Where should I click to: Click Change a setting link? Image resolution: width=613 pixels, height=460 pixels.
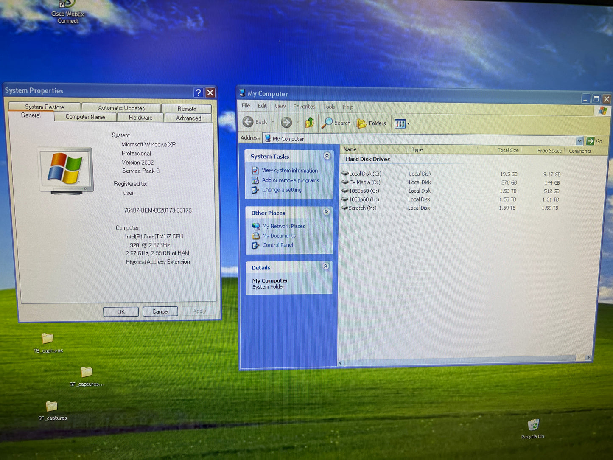pos(282,190)
